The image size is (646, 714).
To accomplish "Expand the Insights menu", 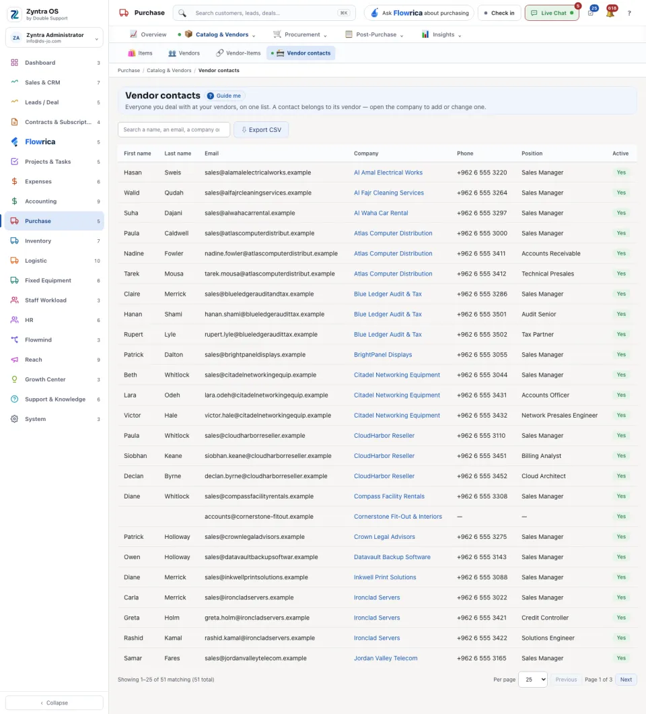I will 441,34.
